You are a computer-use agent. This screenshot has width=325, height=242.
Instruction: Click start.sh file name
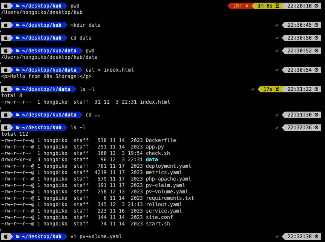pyautogui.click(x=158, y=224)
